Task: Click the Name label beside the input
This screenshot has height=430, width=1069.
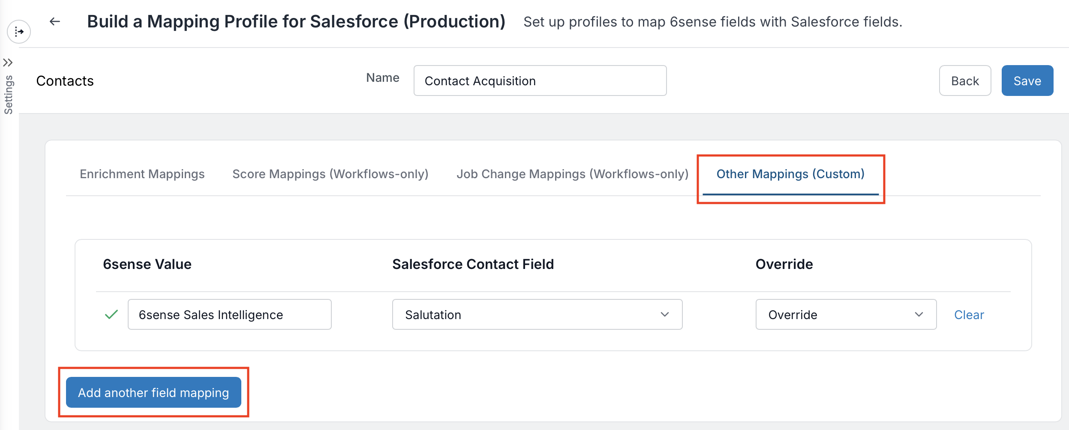Action: 382,78
